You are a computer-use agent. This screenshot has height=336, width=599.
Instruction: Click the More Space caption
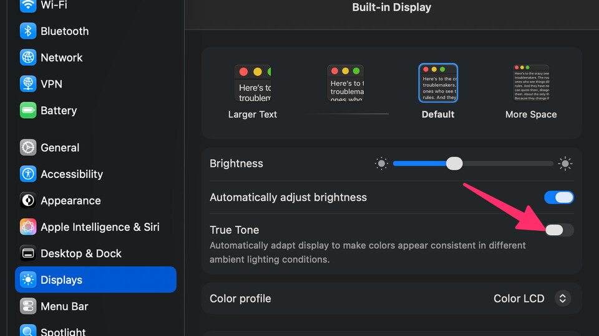click(x=531, y=114)
